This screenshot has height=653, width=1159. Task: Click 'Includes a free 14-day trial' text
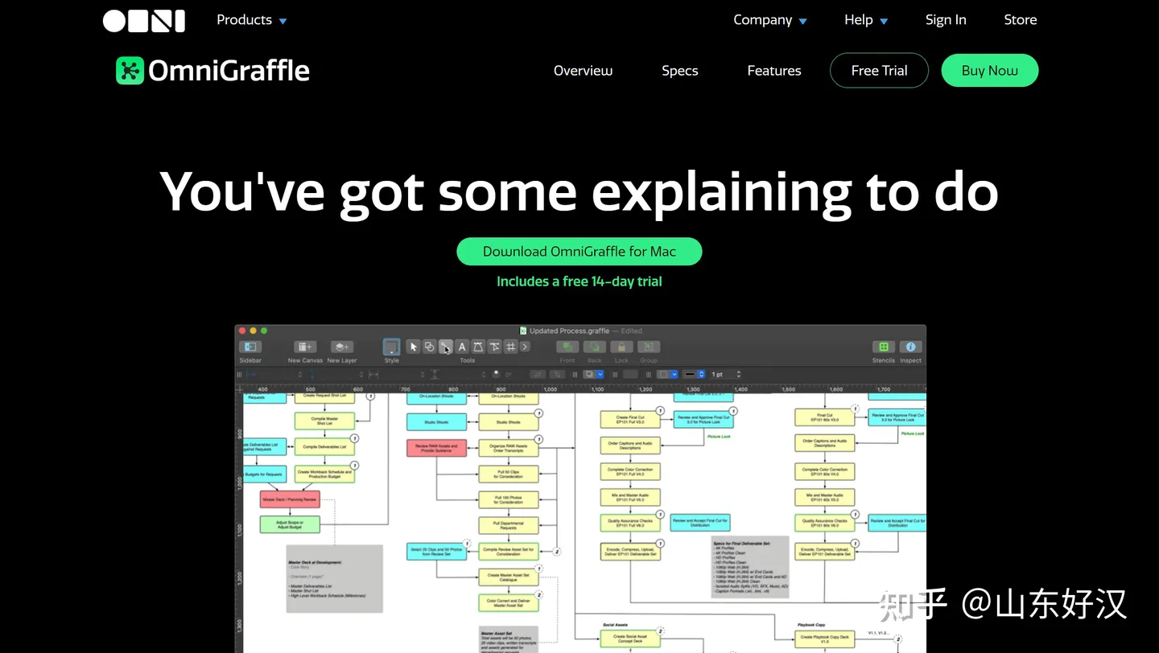[579, 281]
